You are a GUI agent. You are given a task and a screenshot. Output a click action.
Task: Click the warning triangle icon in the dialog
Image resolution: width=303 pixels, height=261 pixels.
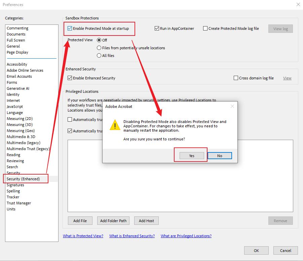(115, 125)
